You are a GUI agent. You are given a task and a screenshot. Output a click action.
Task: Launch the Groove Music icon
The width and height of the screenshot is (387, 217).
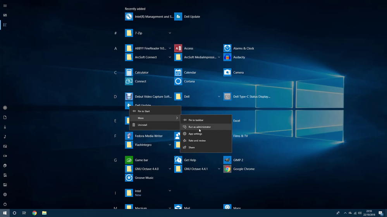[129, 178]
